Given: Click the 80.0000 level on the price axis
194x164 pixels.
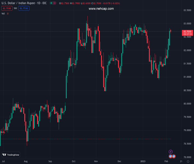Looking at the screenshot, I should coord(187,104).
